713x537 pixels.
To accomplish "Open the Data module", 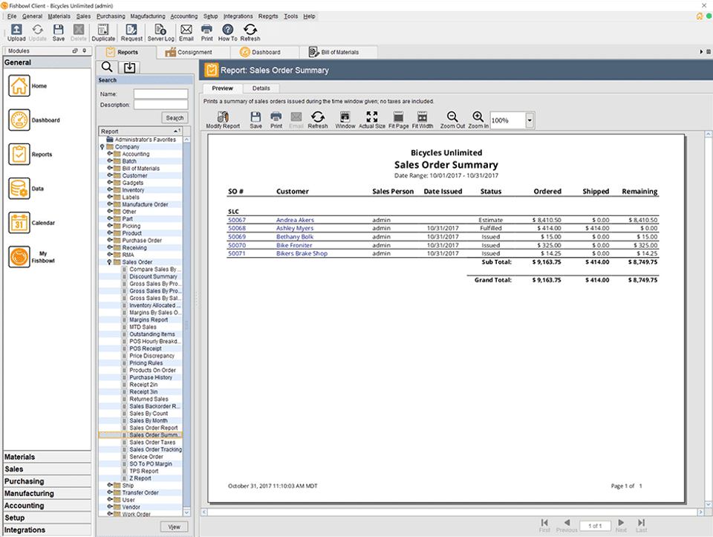I will [19, 189].
